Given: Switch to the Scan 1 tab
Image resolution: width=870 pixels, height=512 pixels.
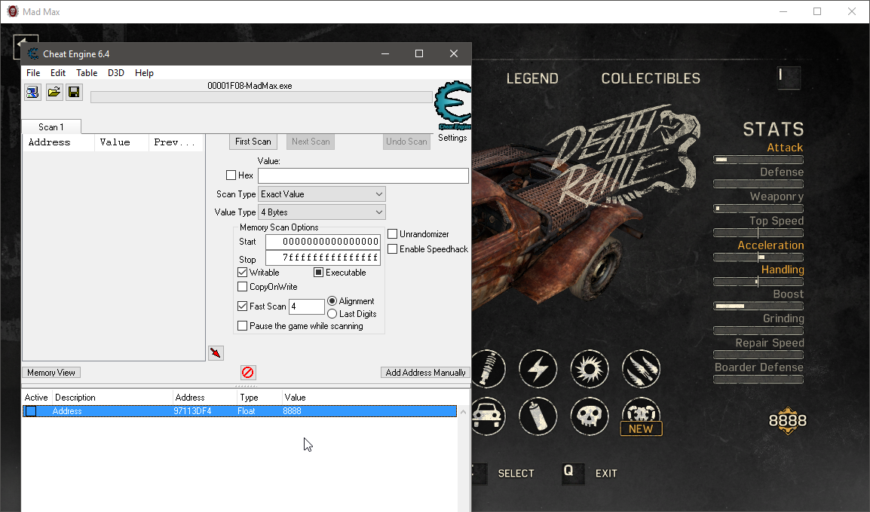Looking at the screenshot, I should [51, 127].
